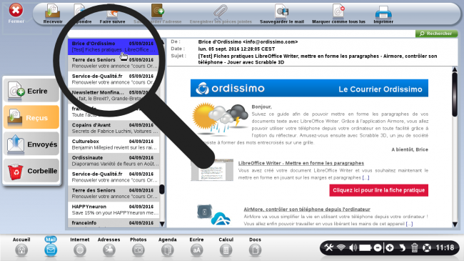The image size is (464, 261).
Task: Zoom out with the minus icon
Action: [x=378, y=247]
